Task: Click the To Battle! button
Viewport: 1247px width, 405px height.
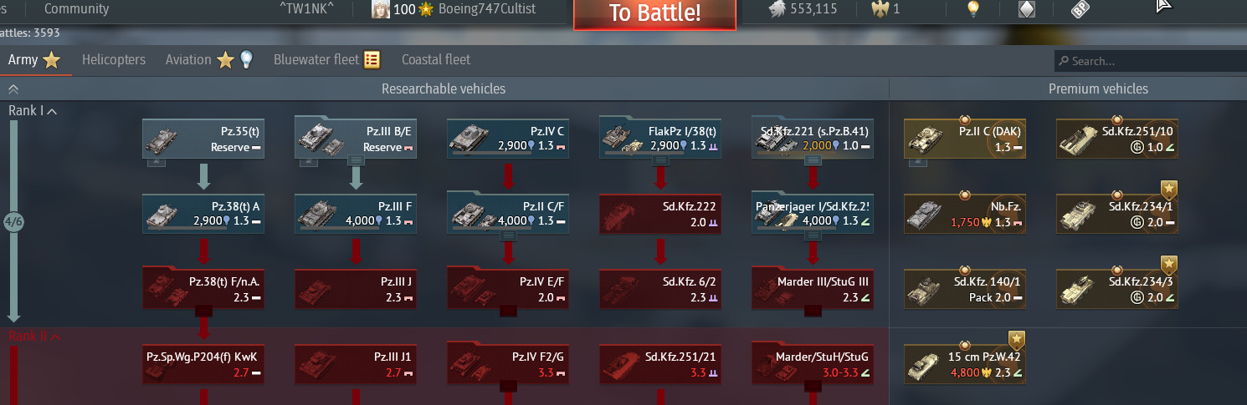Action: tap(654, 13)
